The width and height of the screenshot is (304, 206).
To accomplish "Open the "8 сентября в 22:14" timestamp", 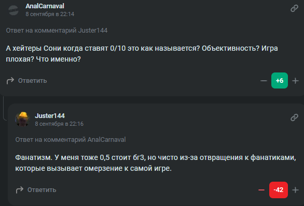I will coord(50,14).
